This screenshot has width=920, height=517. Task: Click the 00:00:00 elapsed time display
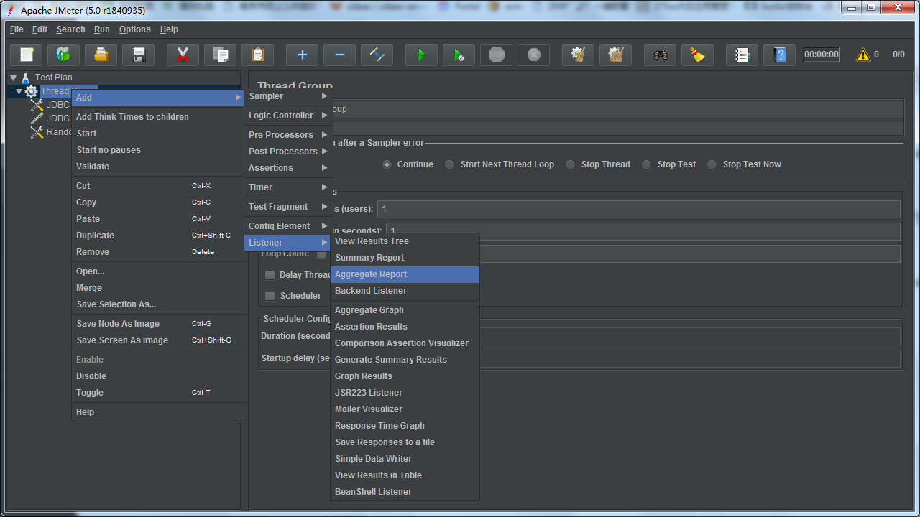tap(822, 55)
